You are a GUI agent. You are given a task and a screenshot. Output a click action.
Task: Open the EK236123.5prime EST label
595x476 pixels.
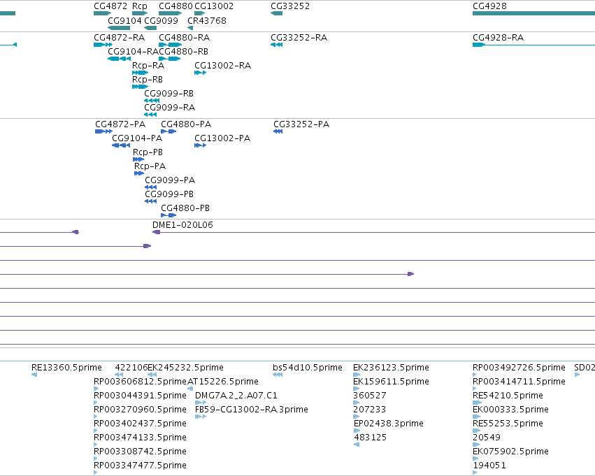pos(392,368)
